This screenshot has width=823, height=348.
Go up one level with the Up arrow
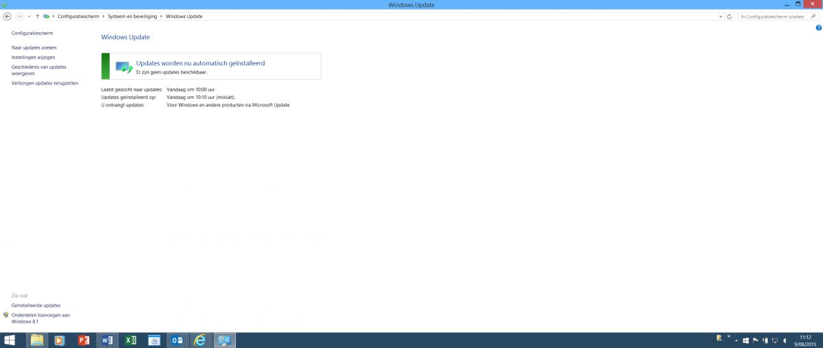point(37,16)
